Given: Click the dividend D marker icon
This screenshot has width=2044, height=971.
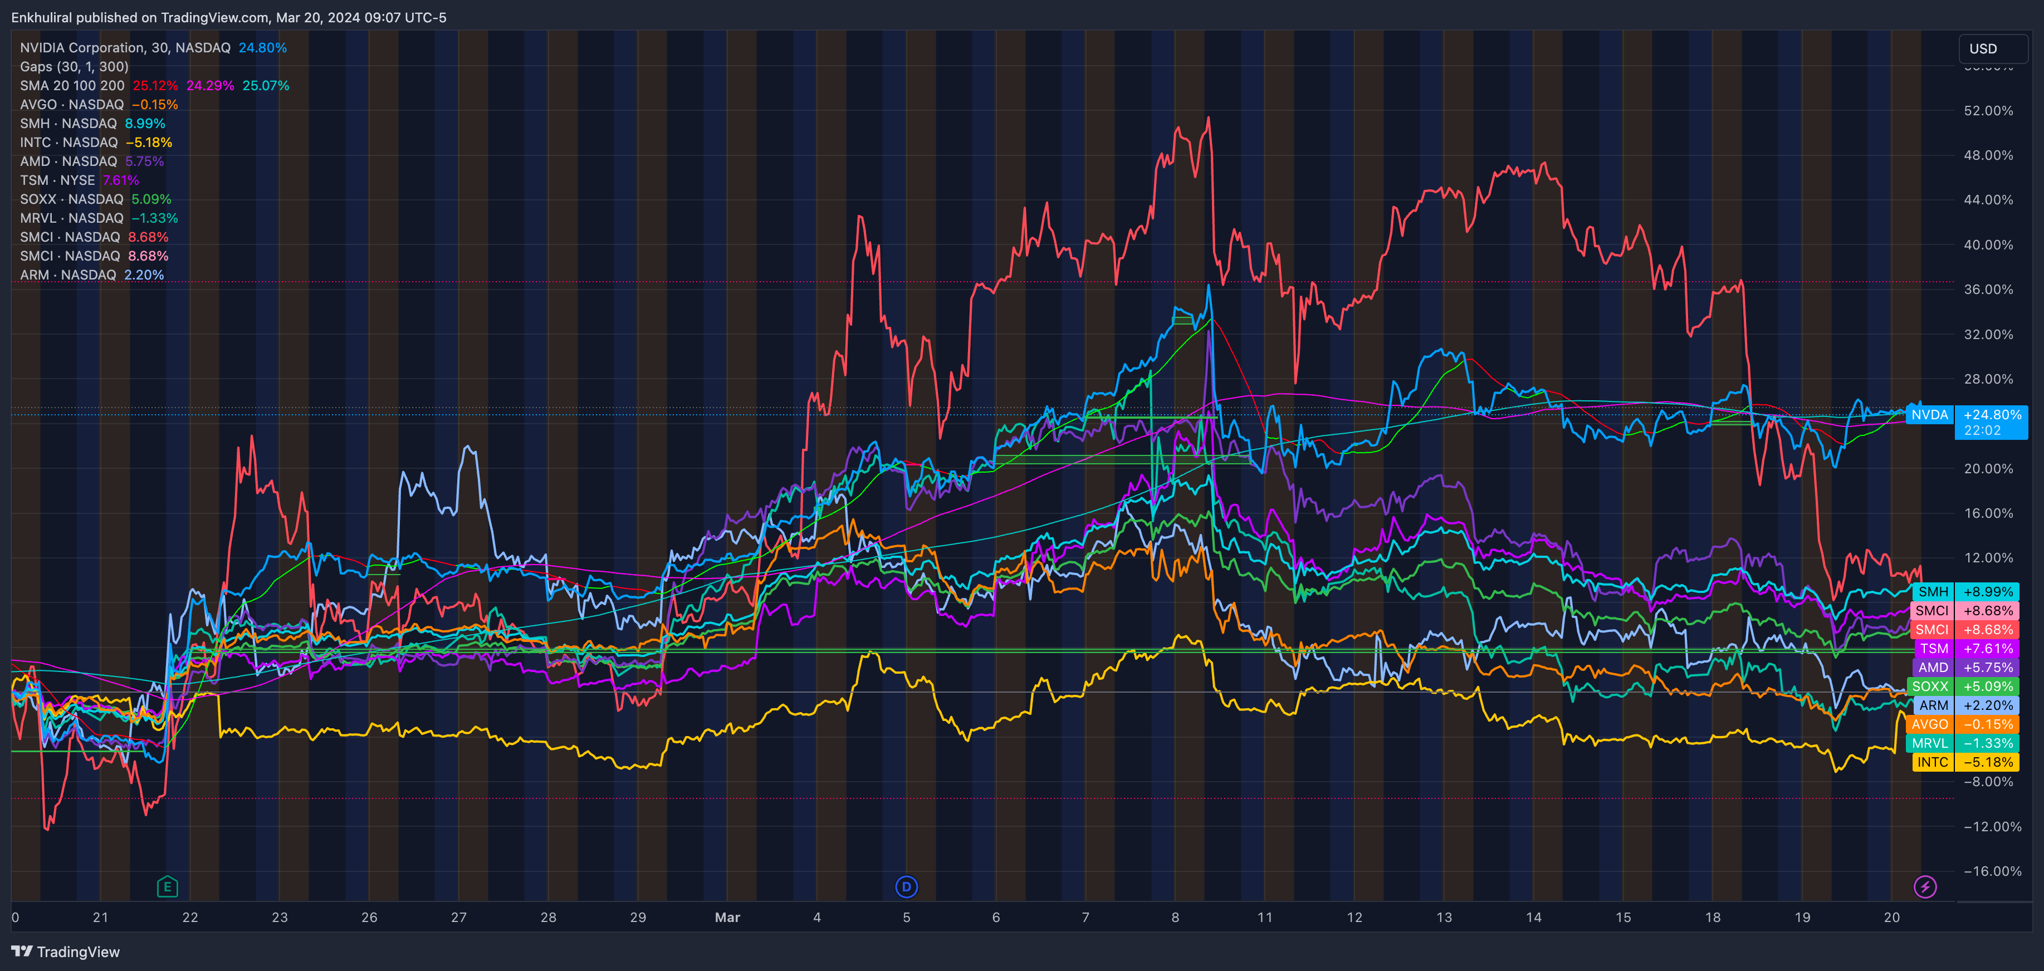Looking at the screenshot, I should pyautogui.click(x=906, y=886).
